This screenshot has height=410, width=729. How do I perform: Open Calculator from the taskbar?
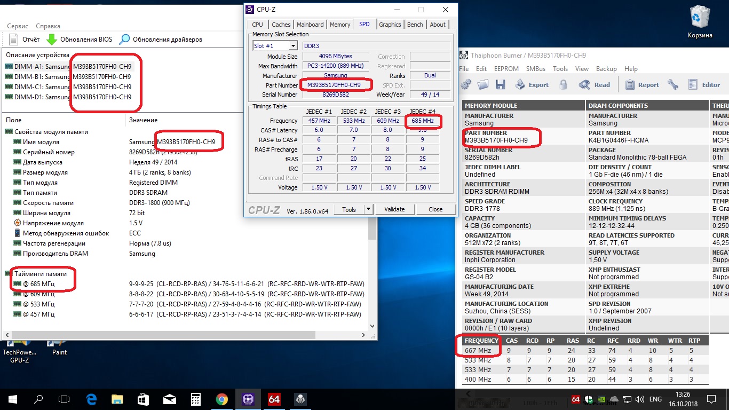[195, 399]
